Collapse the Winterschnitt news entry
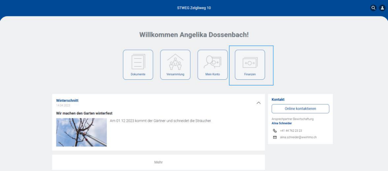Viewport: 388px width, 171px height. point(259,103)
